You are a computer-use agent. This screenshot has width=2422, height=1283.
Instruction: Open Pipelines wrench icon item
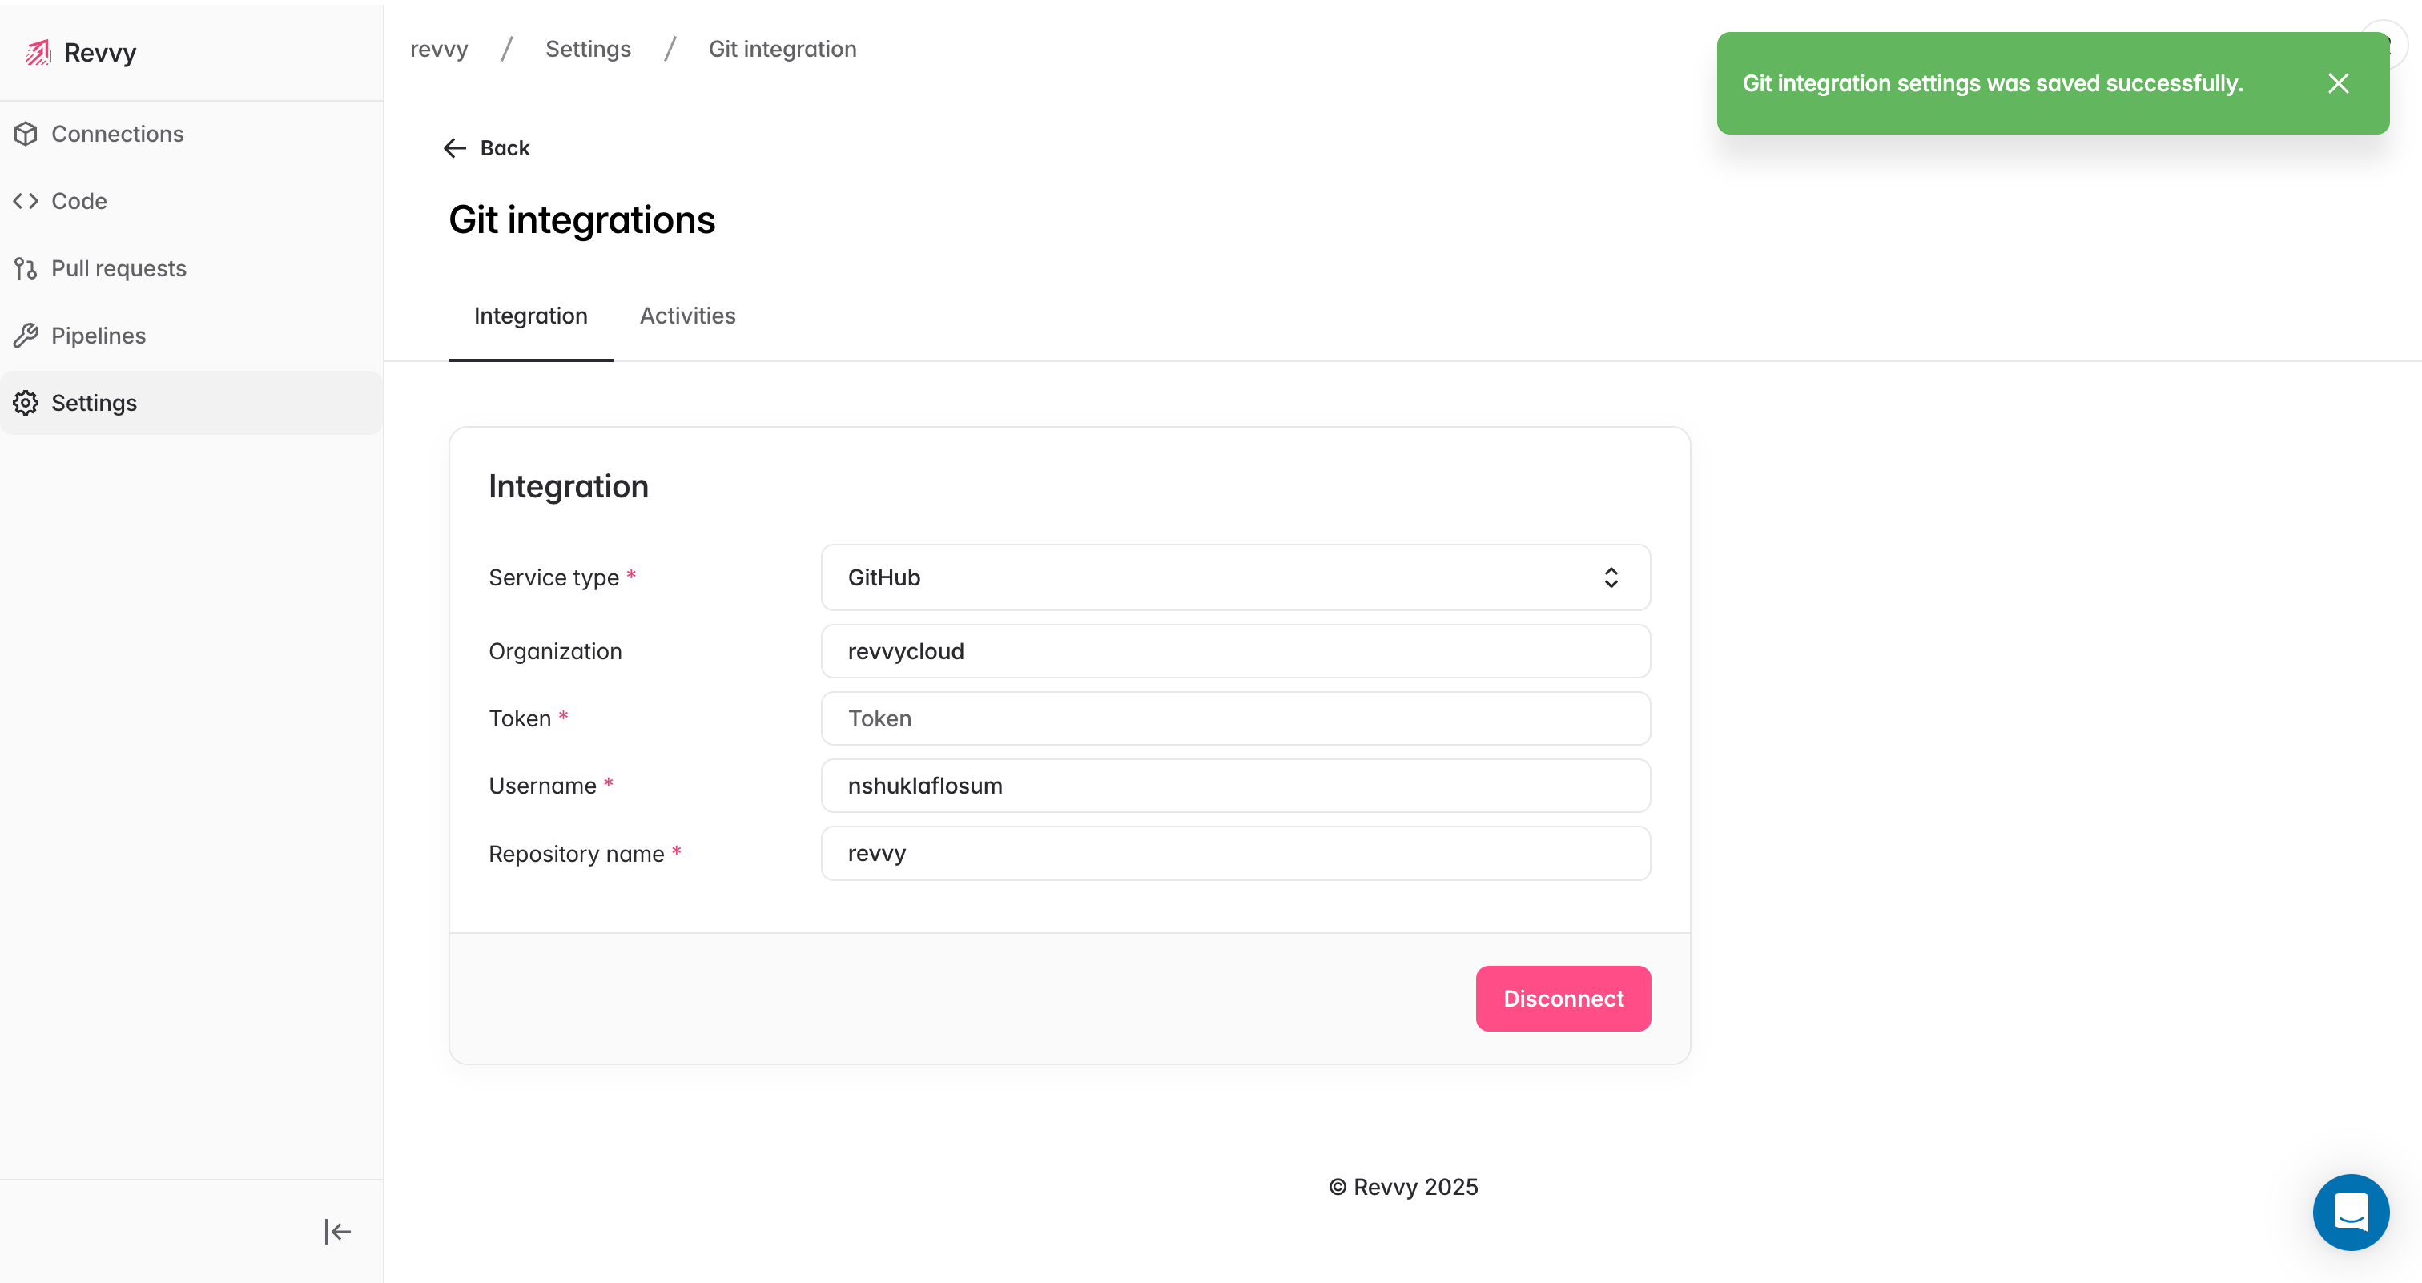tap(26, 336)
